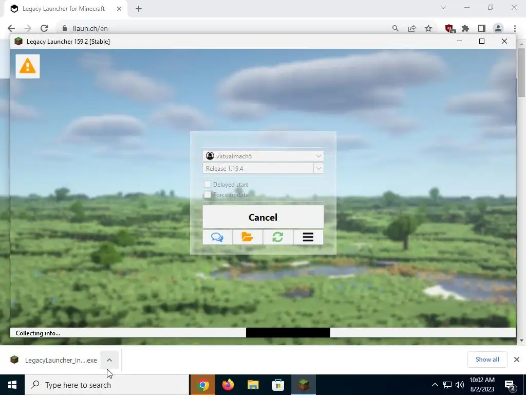Close the Legacy Launcher for Minecraft tab
Screen dimensions: 526x395
[x=119, y=9]
